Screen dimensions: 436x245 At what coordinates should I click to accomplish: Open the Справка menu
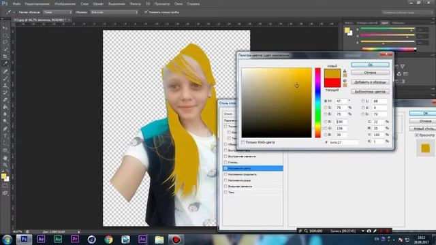(193, 4)
